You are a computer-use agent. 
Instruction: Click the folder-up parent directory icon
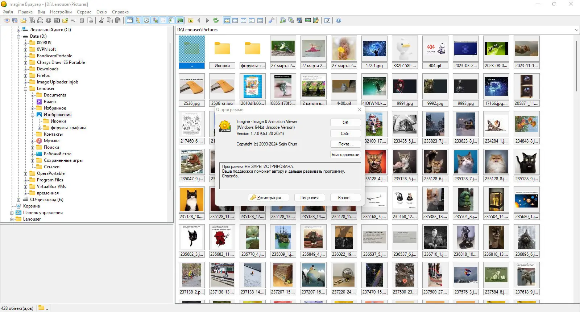click(x=191, y=21)
